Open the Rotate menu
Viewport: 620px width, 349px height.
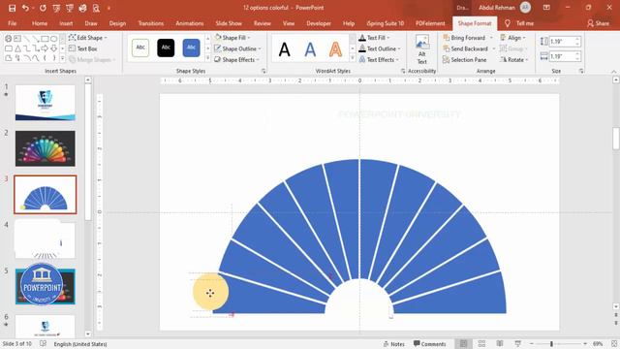514,60
